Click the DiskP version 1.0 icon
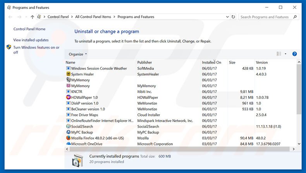This screenshot has height=173, width=306. [68, 103]
